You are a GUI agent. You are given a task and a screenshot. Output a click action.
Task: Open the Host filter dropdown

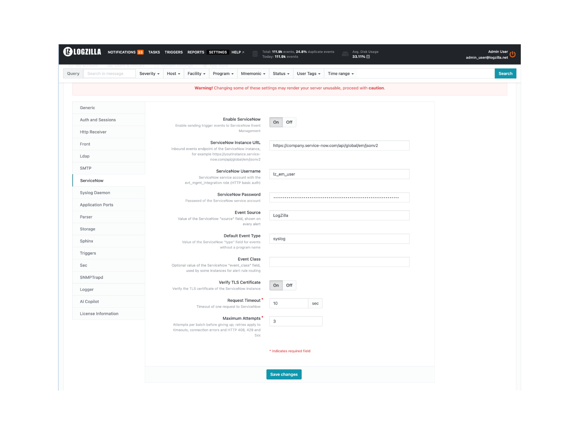(x=173, y=73)
